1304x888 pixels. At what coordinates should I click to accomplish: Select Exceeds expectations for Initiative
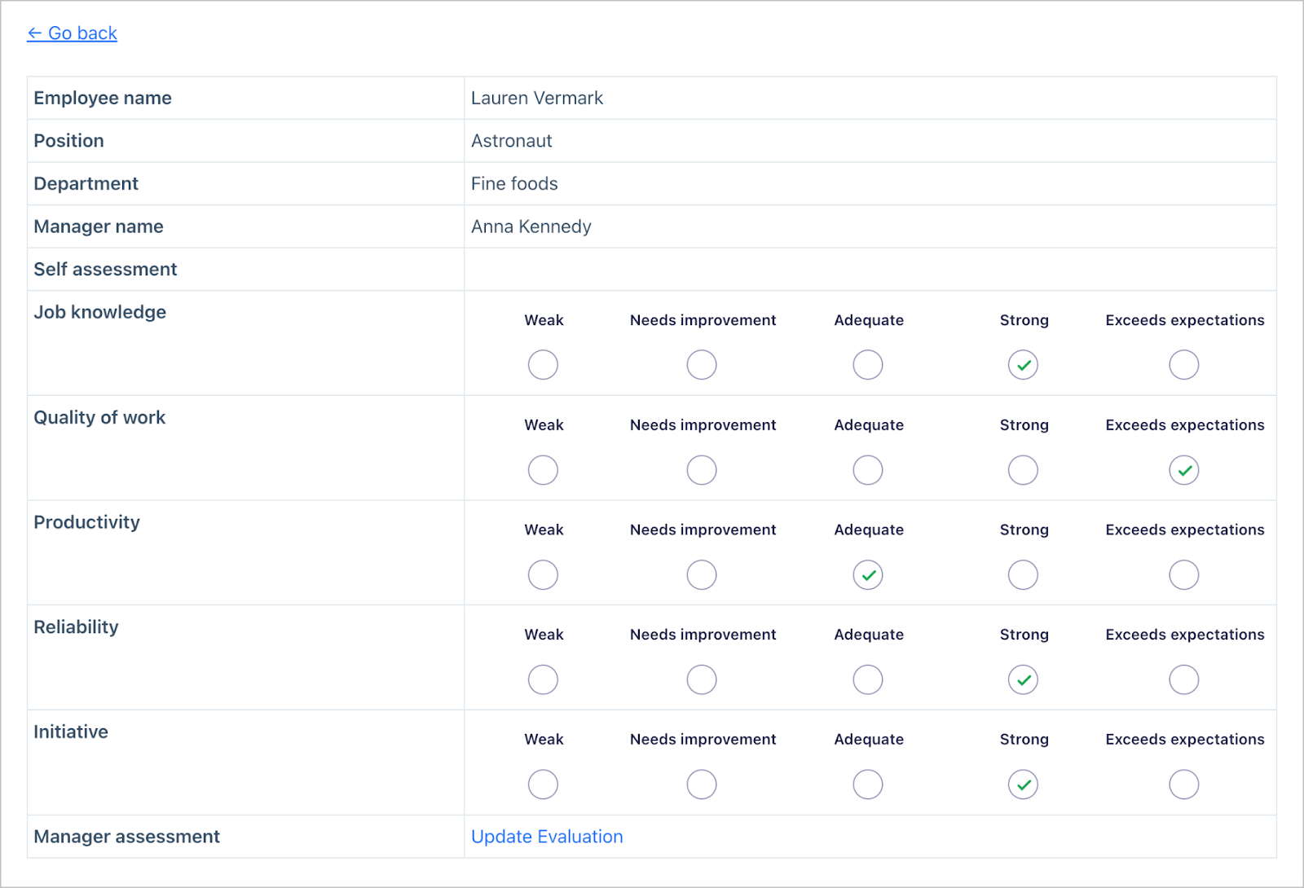click(1184, 784)
